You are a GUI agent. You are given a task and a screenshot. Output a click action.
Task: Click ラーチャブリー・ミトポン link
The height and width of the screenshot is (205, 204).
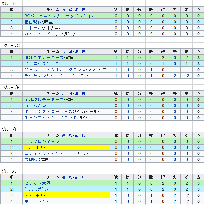[x=51, y=76]
